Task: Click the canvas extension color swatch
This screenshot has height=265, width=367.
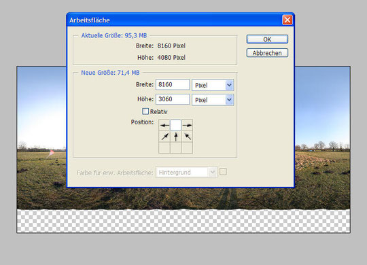Action: pyautogui.click(x=223, y=172)
